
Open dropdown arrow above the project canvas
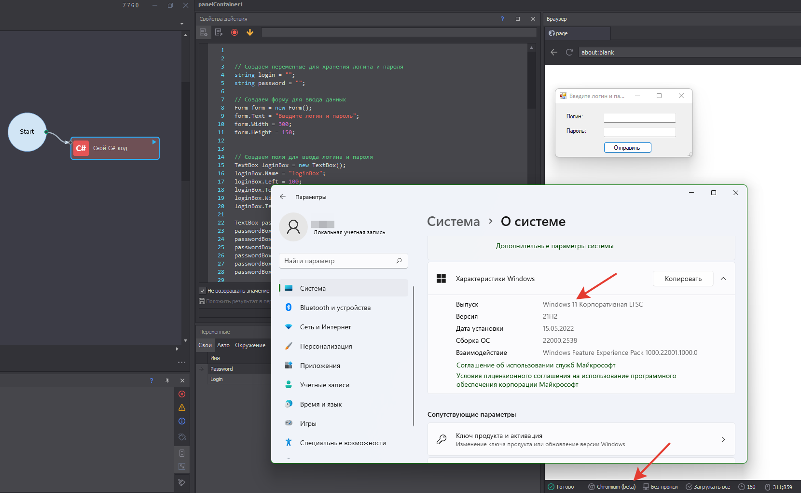click(x=182, y=24)
